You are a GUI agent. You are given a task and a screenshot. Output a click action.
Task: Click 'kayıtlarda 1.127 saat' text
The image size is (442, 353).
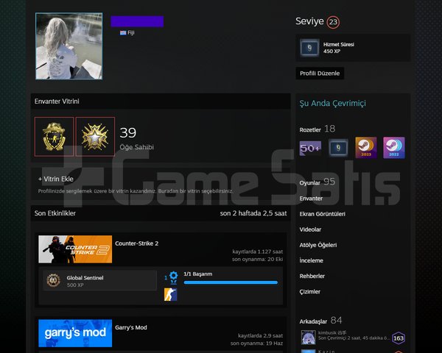[x=257, y=252]
